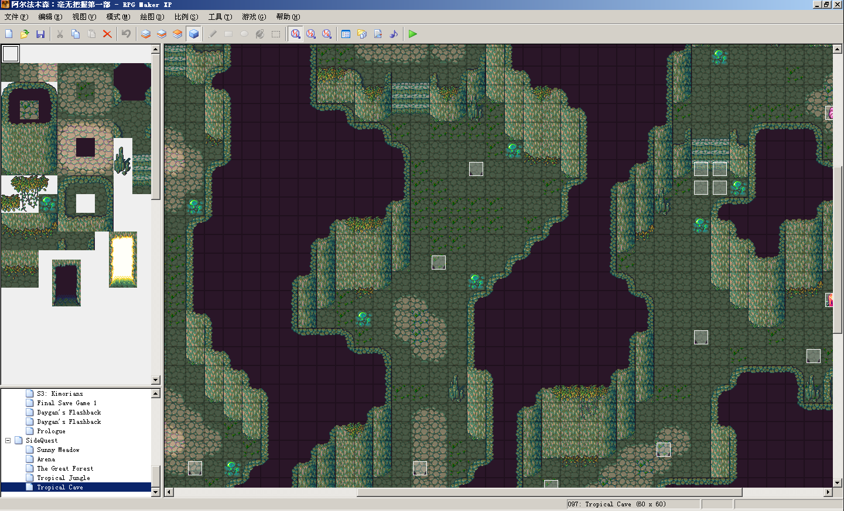Image resolution: width=844 pixels, height=511 pixels.
Task: Undo the last action in the toolbar
Action: pos(127,34)
